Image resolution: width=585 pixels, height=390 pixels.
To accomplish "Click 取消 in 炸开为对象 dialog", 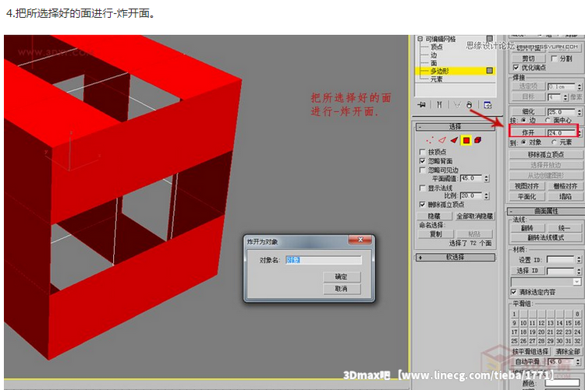I will 342,289.
